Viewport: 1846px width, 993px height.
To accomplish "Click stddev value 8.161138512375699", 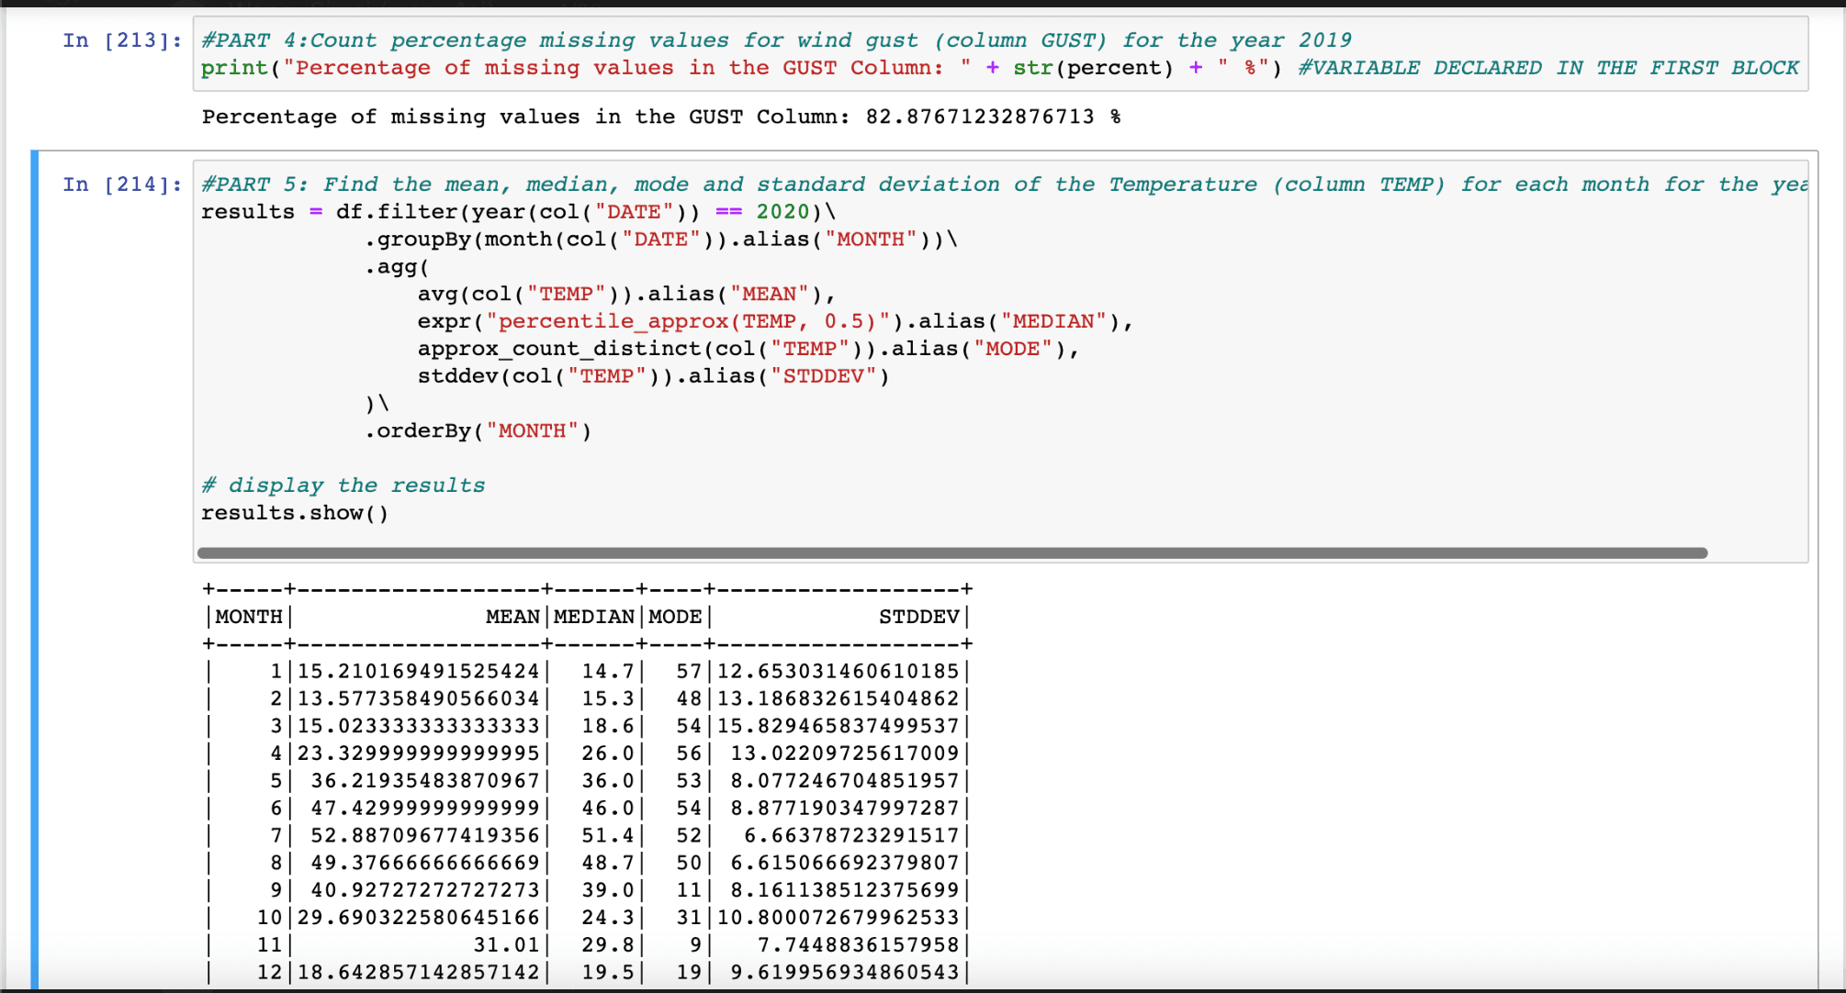I will pyautogui.click(x=845, y=891).
